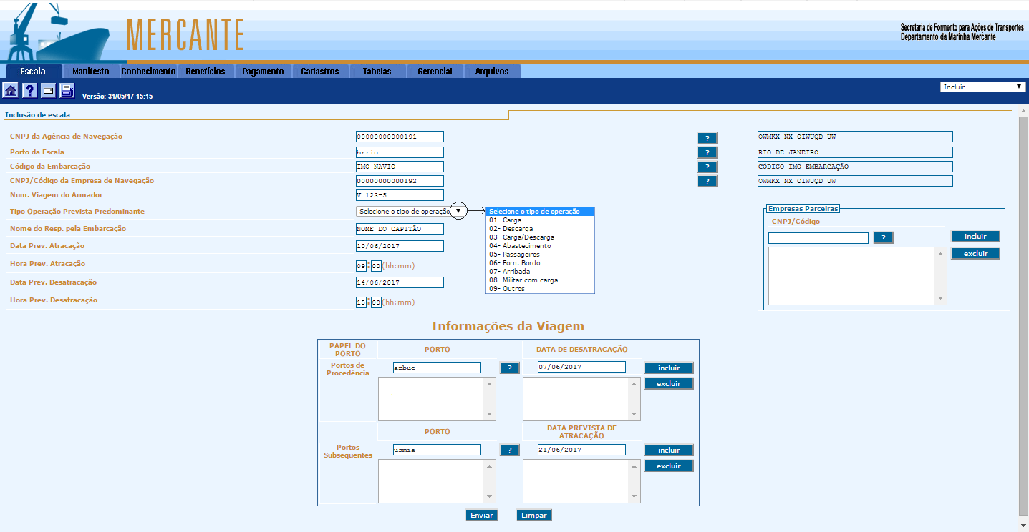
Task: Click the Hora Prev. Atracação hour box
Action: (x=361, y=266)
